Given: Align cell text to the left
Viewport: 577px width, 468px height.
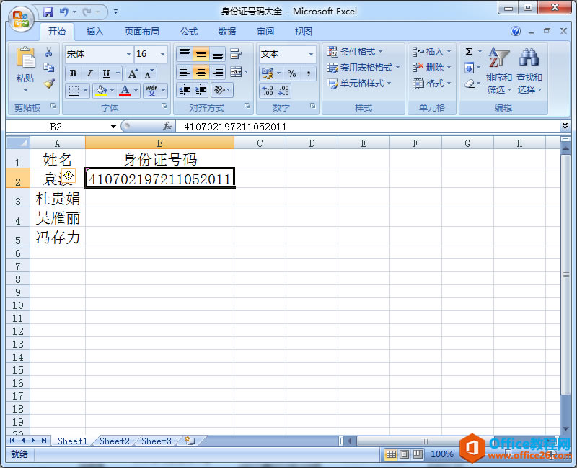Looking at the screenshot, I should click(185, 72).
